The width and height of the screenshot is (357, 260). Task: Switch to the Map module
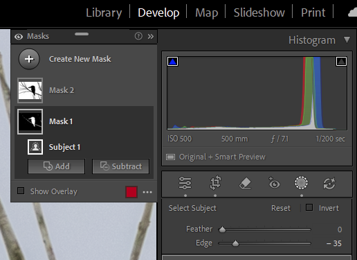coord(207,12)
